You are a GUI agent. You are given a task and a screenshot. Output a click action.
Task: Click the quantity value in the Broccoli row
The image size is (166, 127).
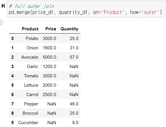coord(74,113)
